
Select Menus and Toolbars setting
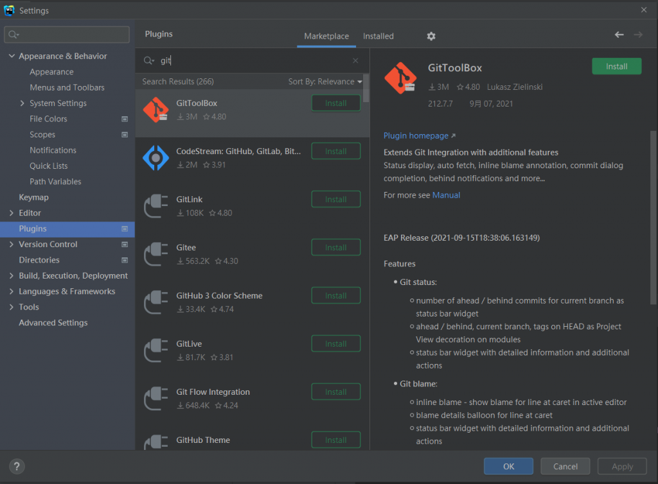67,87
